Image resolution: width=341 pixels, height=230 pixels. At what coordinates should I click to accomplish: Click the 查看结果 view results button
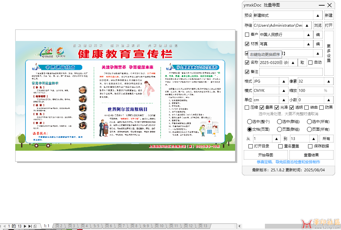coord(311,155)
